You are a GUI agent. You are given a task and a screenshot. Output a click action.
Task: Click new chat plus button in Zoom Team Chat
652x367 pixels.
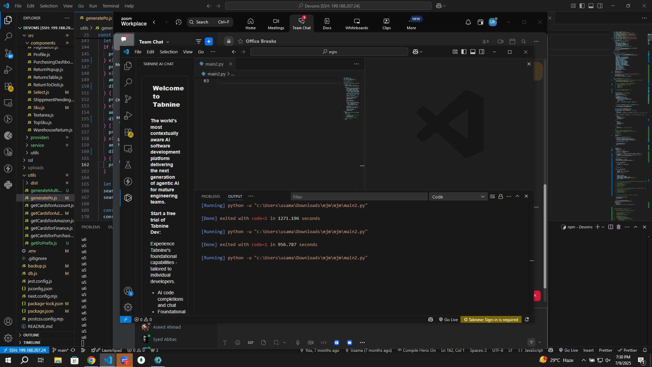pyautogui.click(x=209, y=41)
